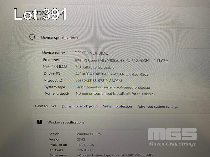210x157 pixels.
Task: Click the Windows logo icon beside Windows specifications
Action: tap(40, 122)
